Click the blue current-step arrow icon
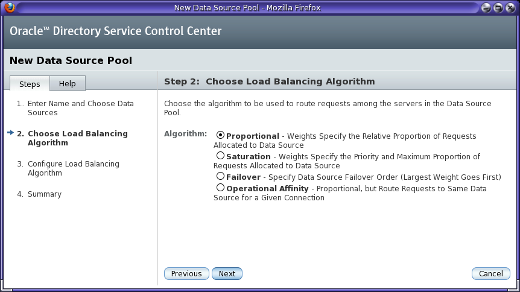 (x=11, y=133)
